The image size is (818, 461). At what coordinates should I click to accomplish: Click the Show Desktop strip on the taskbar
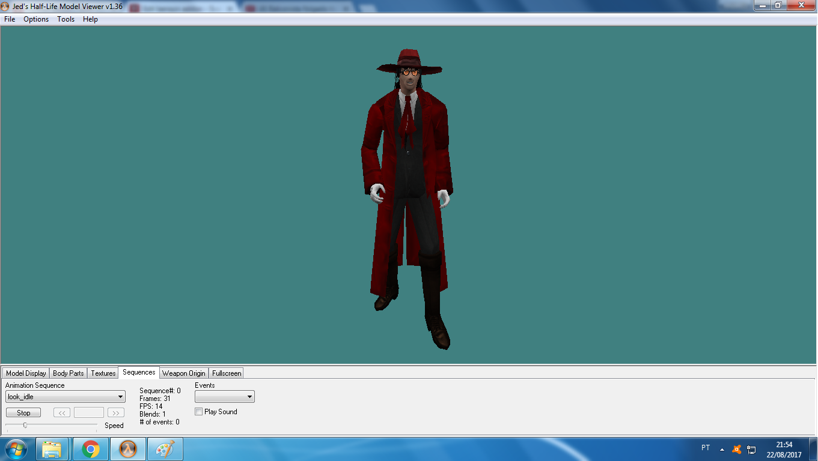pos(813,449)
